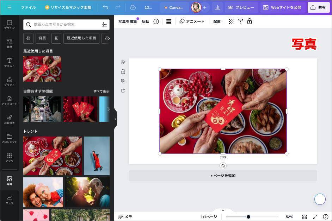Click the copy style paint roller icon
Viewport: 332px width, 221px height.
pos(240,21)
